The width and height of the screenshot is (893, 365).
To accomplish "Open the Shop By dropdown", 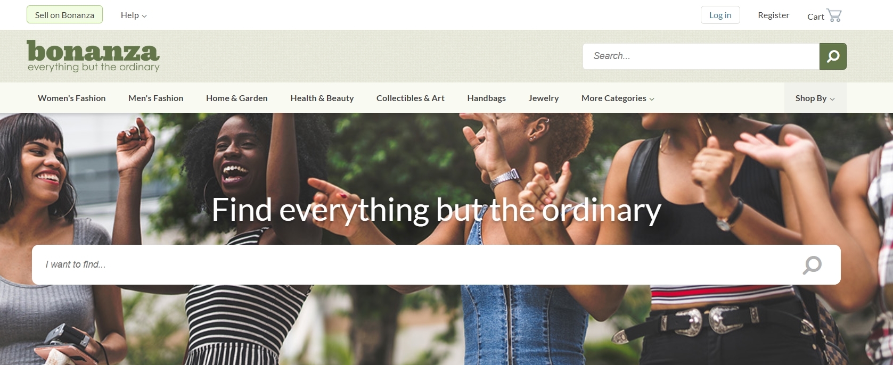I will pos(815,98).
